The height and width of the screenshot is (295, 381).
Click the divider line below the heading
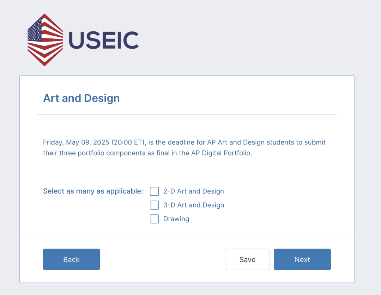click(187, 114)
